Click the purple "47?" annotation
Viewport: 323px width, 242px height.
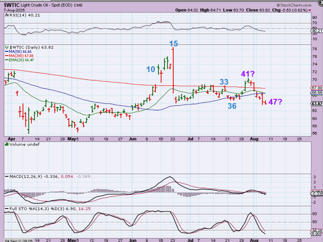[x=275, y=102]
